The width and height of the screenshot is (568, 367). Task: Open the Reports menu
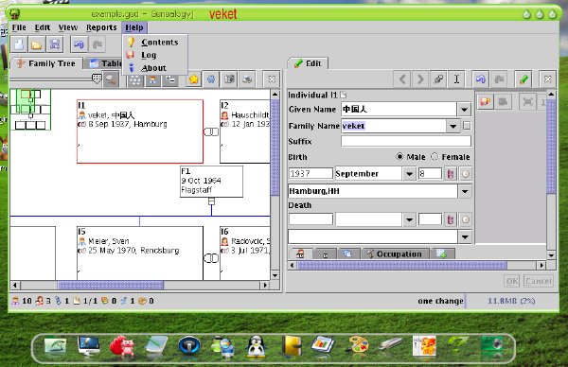[101, 27]
